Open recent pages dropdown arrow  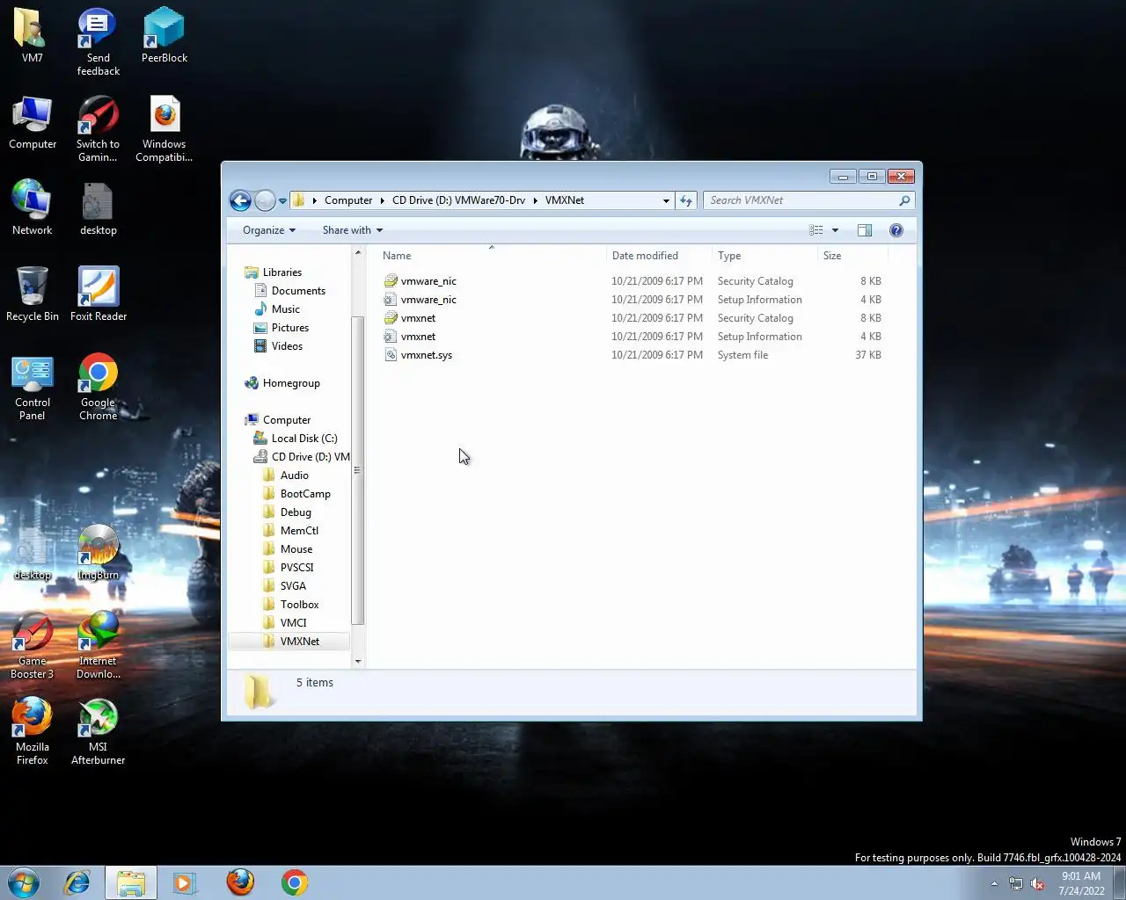coord(282,200)
